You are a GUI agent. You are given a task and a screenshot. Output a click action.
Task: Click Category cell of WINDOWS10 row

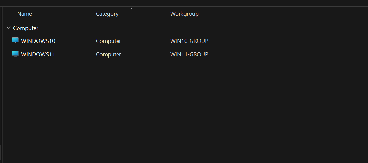tap(108, 41)
